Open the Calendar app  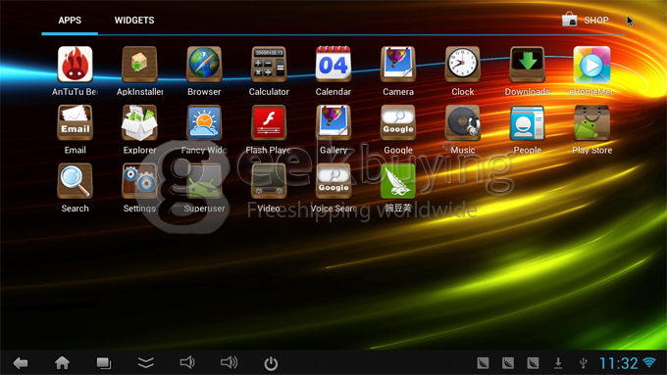tap(333, 65)
